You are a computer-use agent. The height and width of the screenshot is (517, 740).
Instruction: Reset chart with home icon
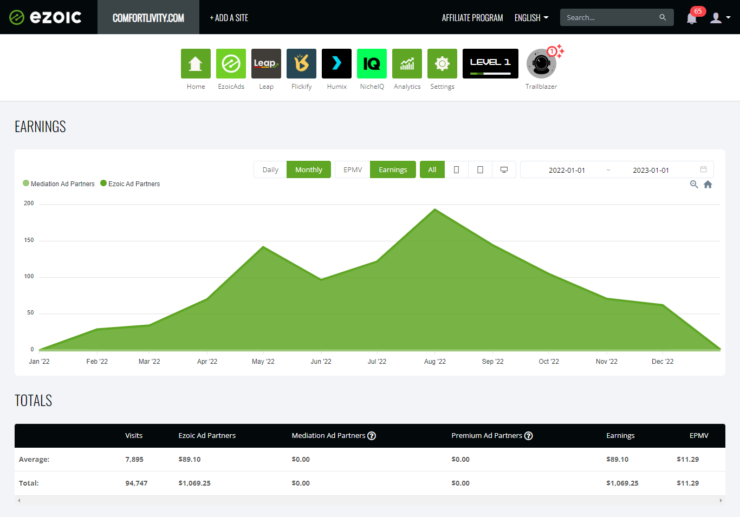(707, 185)
